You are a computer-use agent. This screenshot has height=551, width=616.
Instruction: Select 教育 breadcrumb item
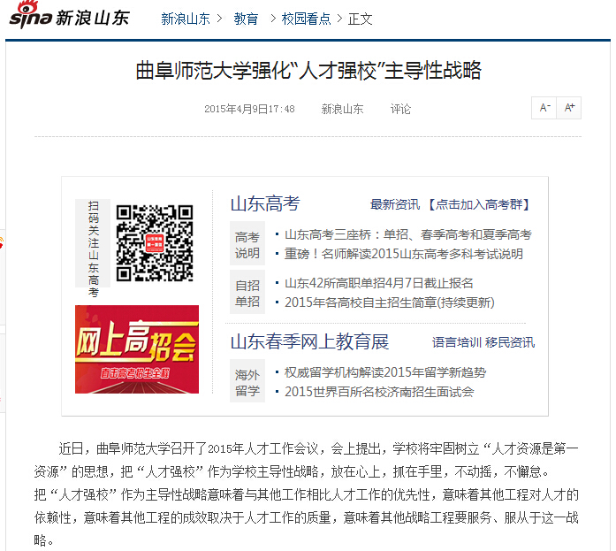click(247, 19)
